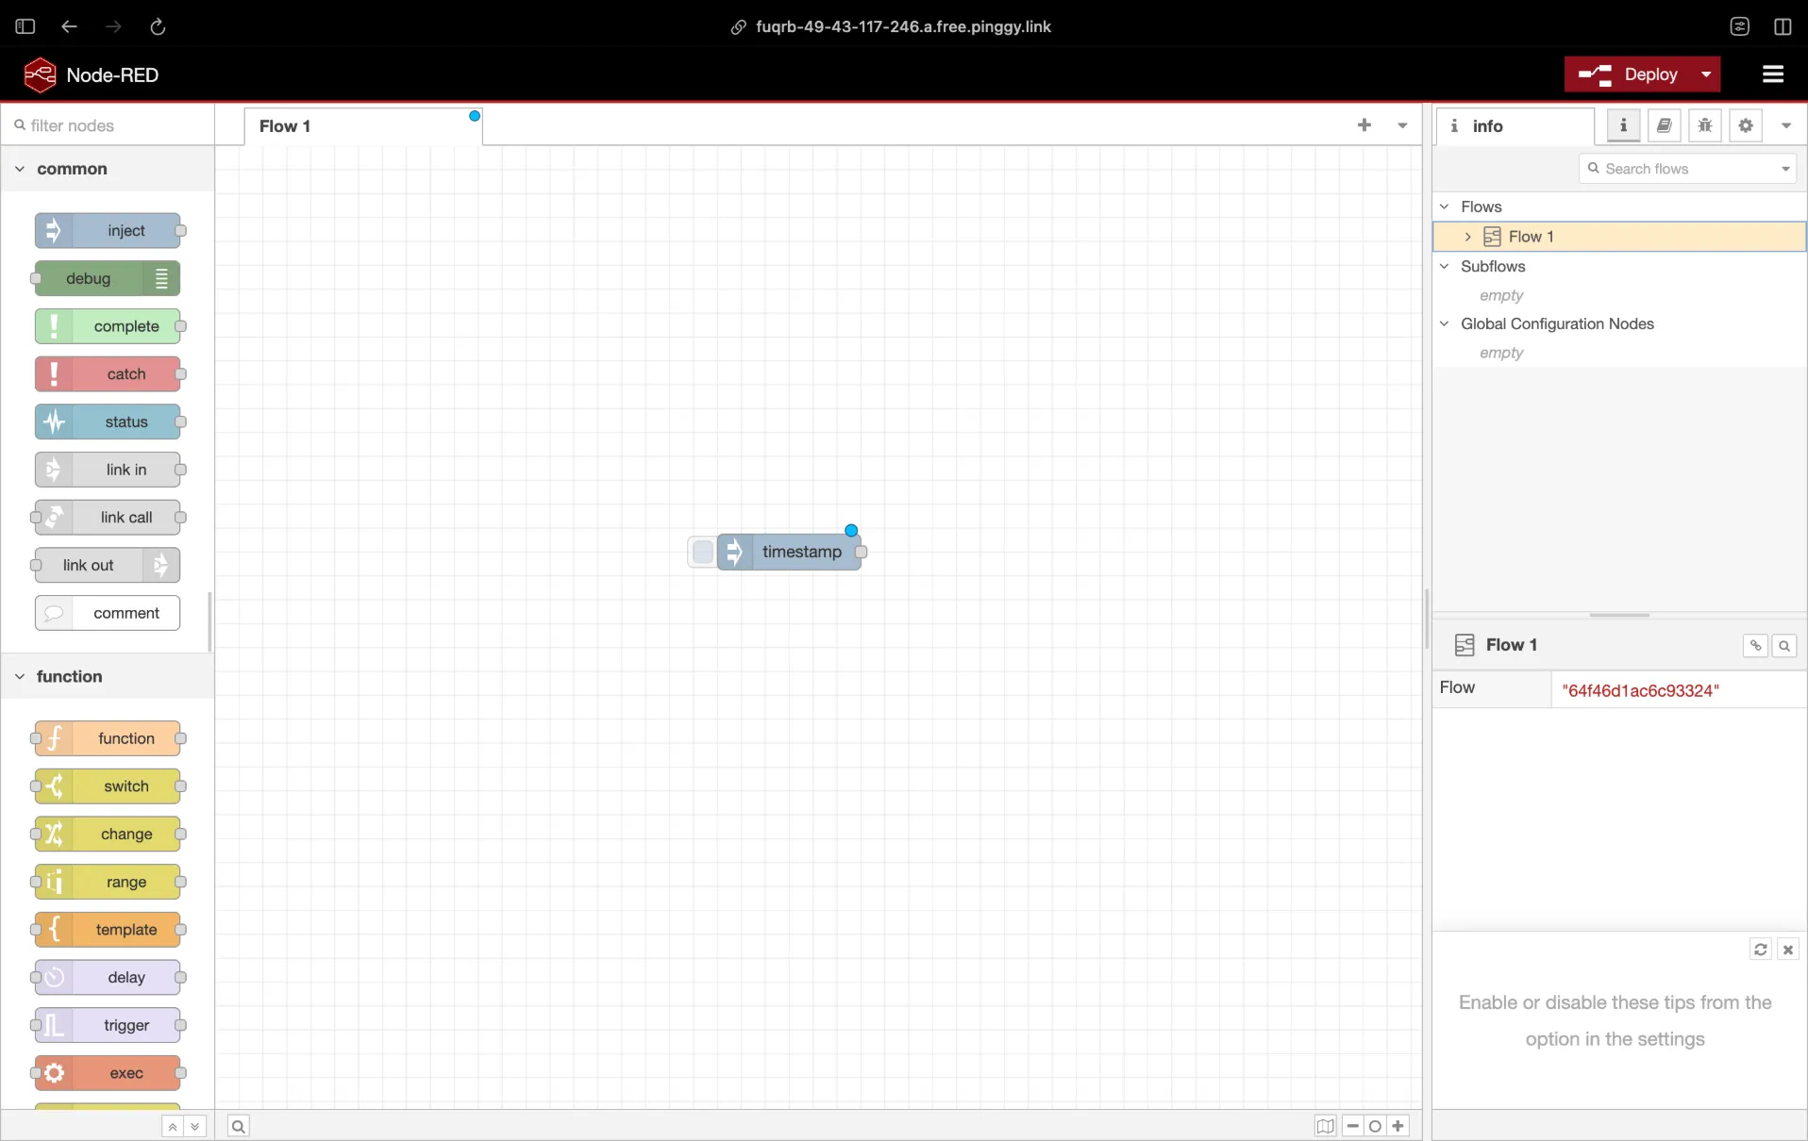Refresh the Flow 1 tips panel
The width and height of the screenshot is (1808, 1141).
(x=1761, y=950)
